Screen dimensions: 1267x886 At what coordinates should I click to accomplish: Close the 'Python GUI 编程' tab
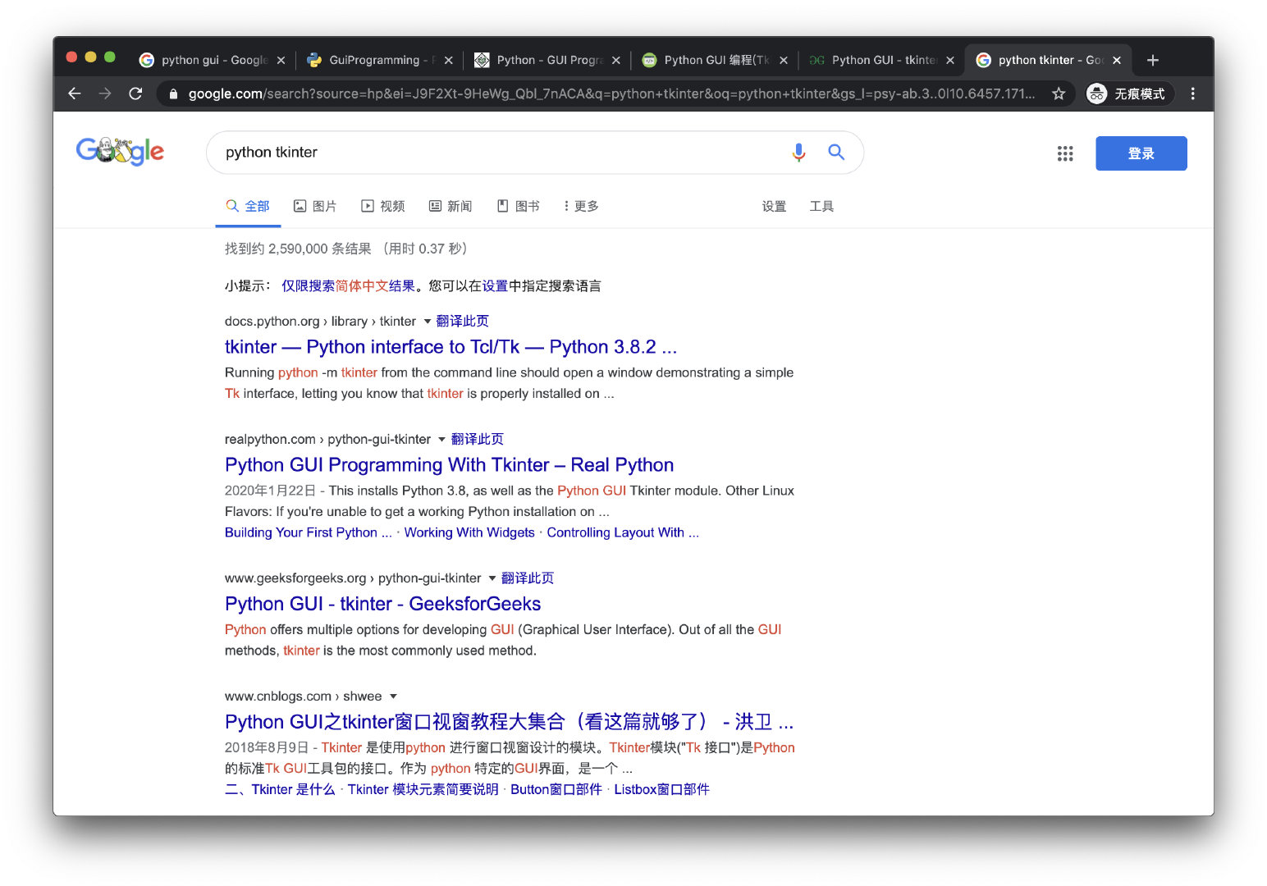point(783,60)
